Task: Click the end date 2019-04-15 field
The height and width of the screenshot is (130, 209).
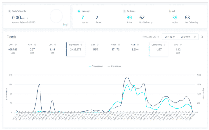Action: pos(186,37)
